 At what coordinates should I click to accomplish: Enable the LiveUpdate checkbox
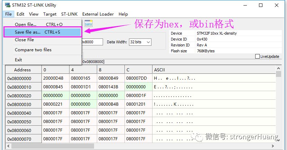point(257,56)
